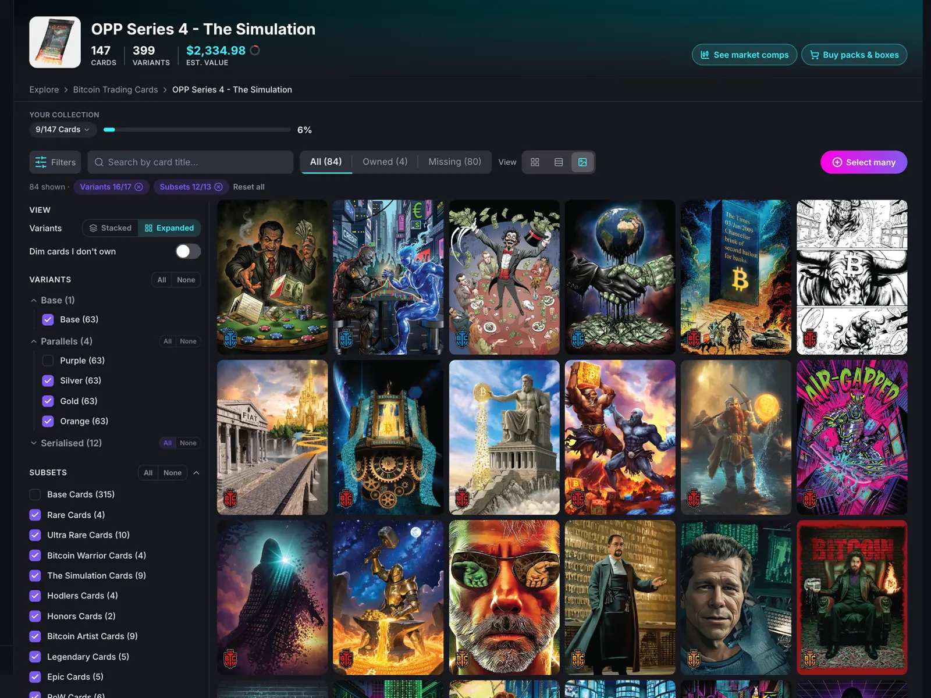Expand the Serialised (12) group
Screen dimensions: 931x698
(33, 443)
